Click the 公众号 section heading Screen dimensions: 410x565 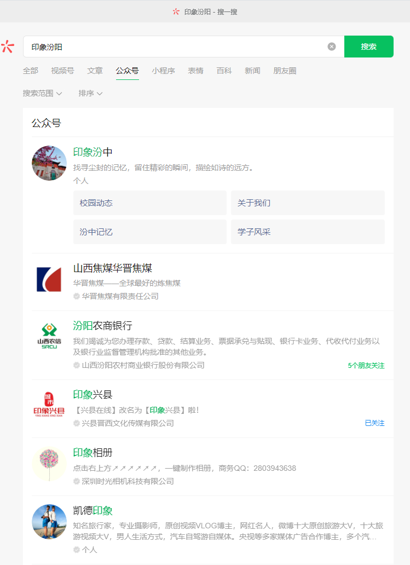(46, 123)
